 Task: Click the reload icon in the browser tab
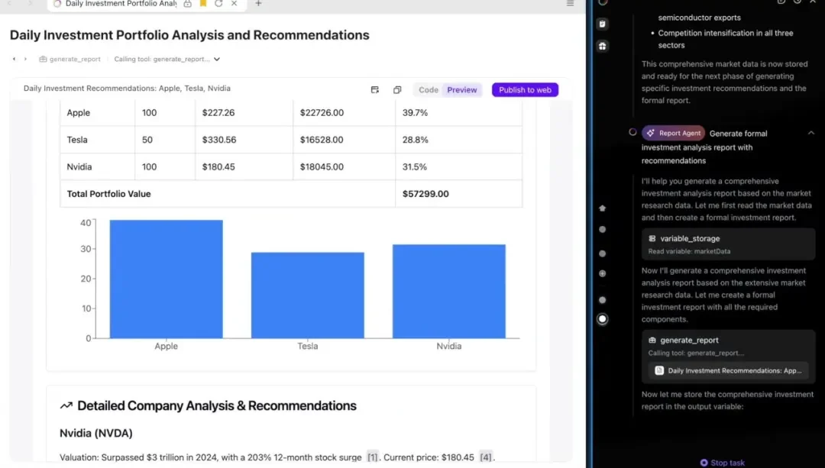[x=218, y=4]
